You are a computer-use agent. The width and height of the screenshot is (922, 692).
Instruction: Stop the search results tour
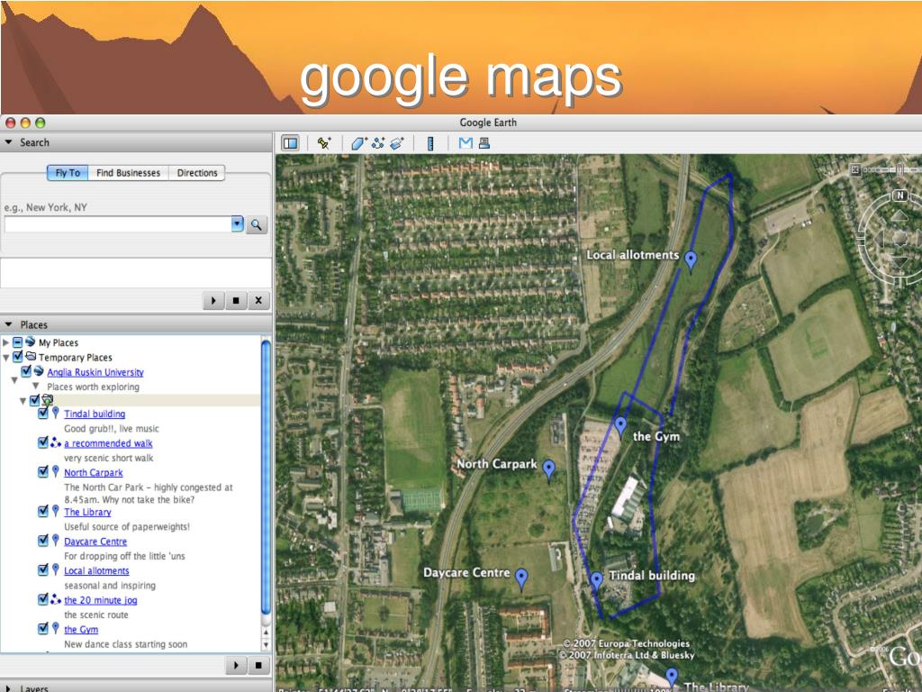pos(236,300)
